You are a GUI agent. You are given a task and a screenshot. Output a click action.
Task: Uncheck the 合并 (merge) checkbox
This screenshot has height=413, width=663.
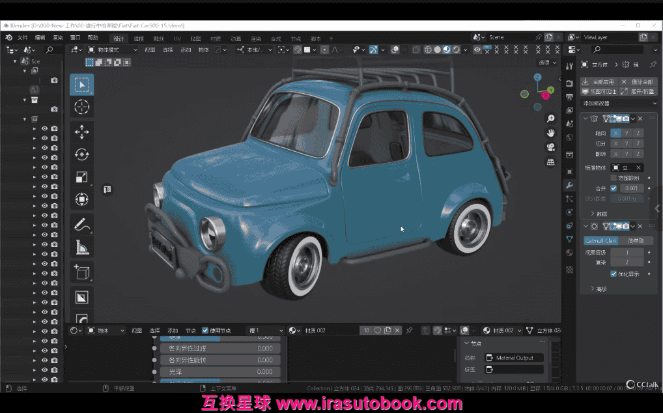point(614,188)
